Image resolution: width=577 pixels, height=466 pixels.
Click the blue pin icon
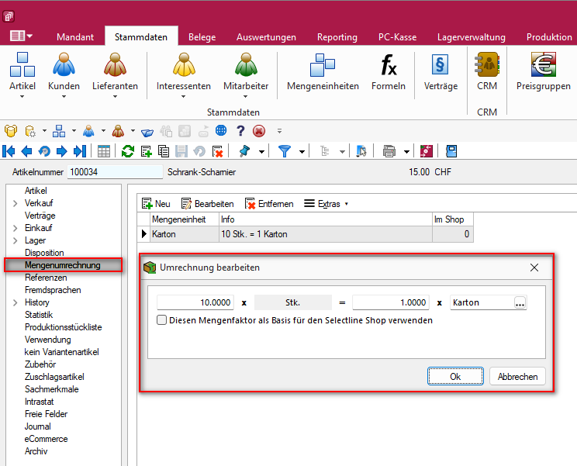tap(244, 151)
